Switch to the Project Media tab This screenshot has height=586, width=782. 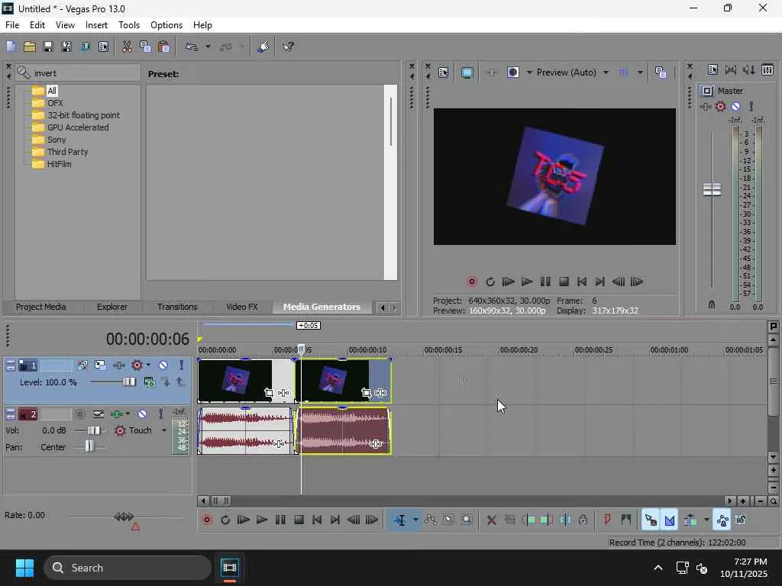[41, 307]
